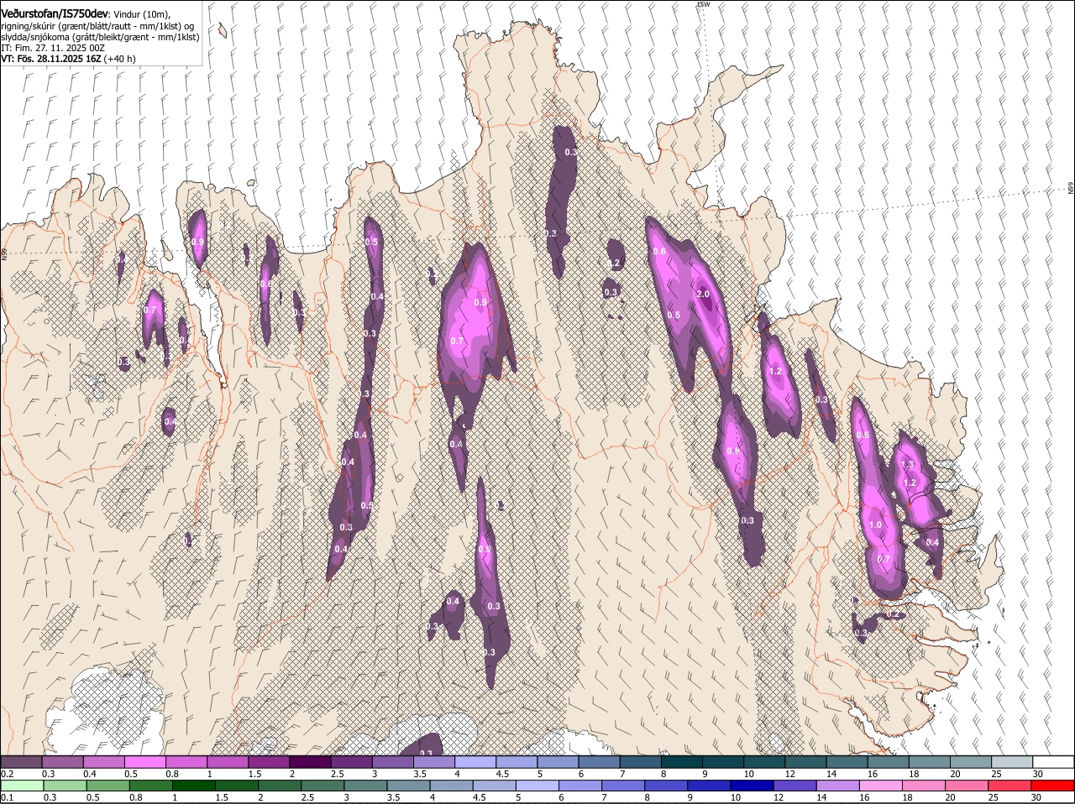Click the "Veðurstofan/IS750dev" title text
Image resolution: width=1075 pixels, height=804 pixels.
tap(55, 14)
